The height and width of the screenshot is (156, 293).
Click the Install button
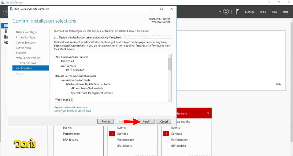click(x=146, y=121)
